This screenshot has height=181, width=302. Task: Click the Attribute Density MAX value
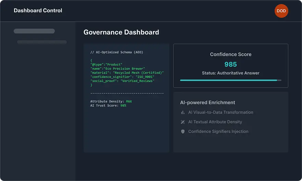pos(129,101)
